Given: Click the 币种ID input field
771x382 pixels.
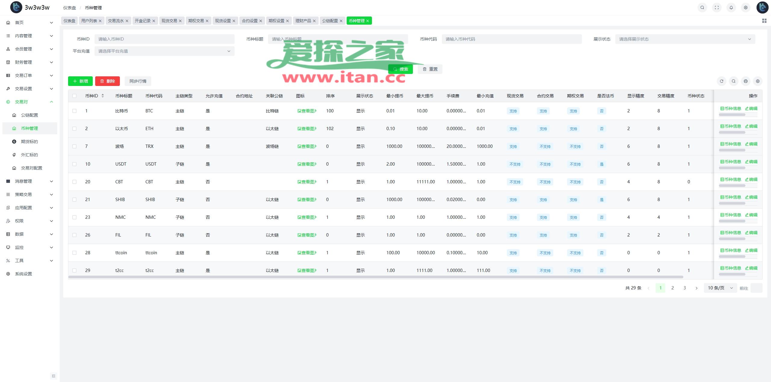Looking at the screenshot, I should [164, 39].
